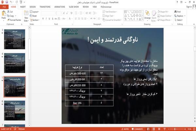Open Shape Fill color options
This screenshot has width=196, height=131.
pos(163,12)
